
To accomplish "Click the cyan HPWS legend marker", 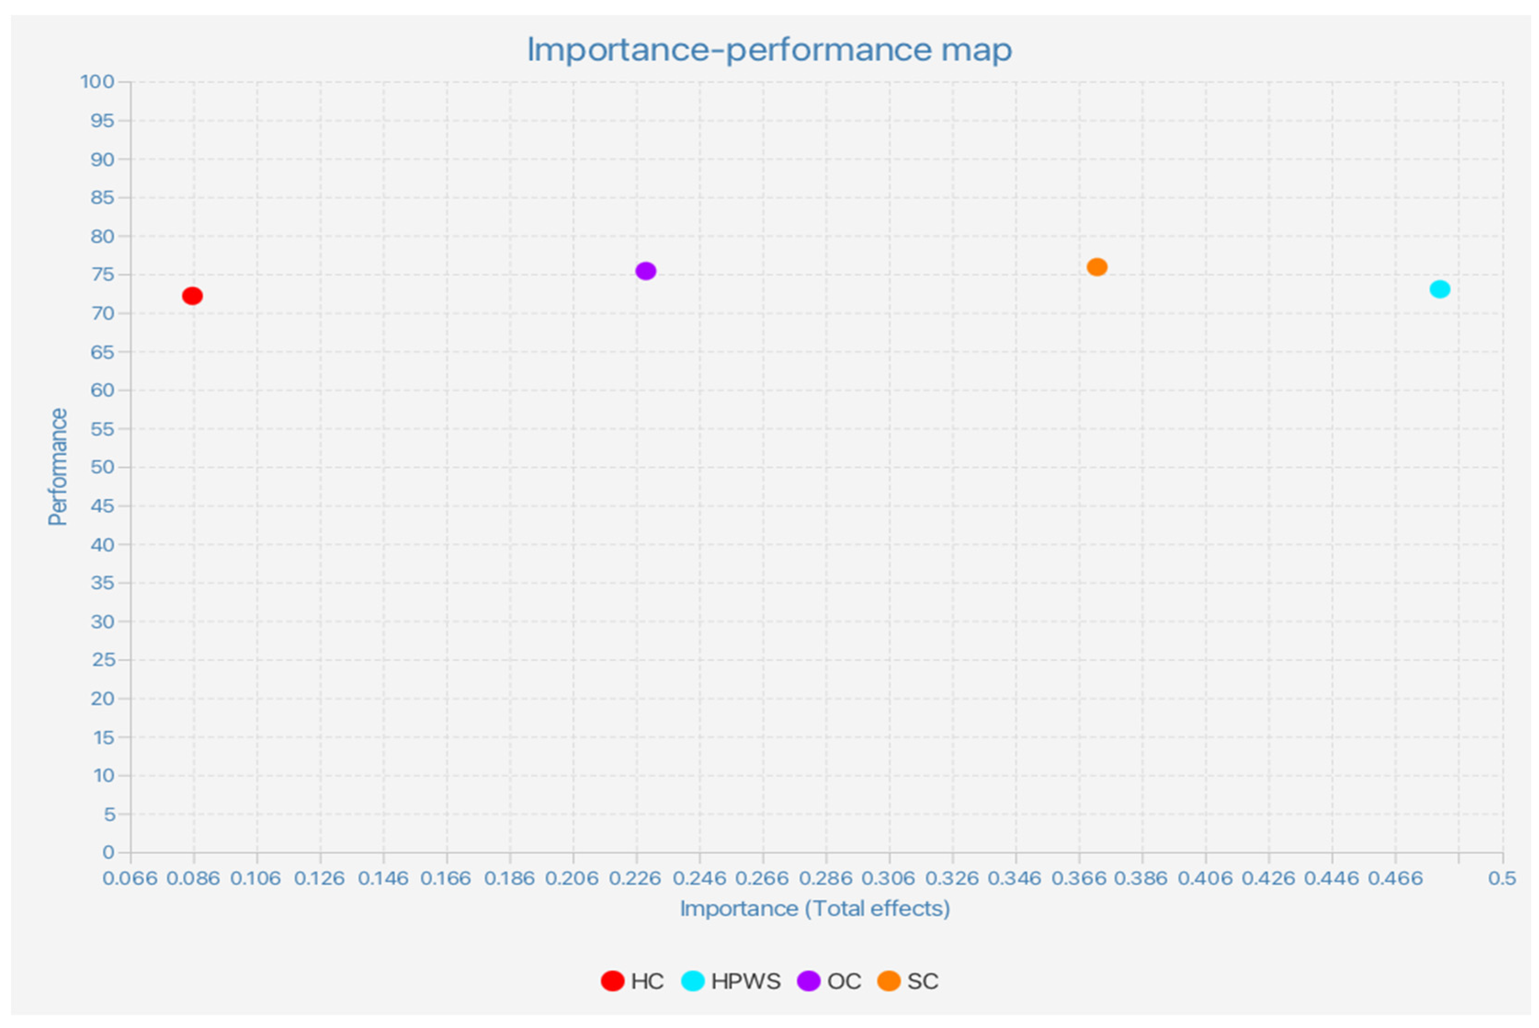I will click(x=692, y=982).
